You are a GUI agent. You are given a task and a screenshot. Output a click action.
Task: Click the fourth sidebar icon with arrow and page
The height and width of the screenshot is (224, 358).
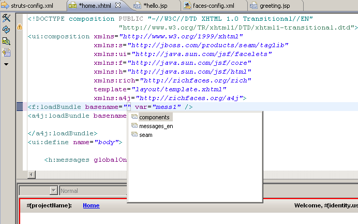coord(7,52)
